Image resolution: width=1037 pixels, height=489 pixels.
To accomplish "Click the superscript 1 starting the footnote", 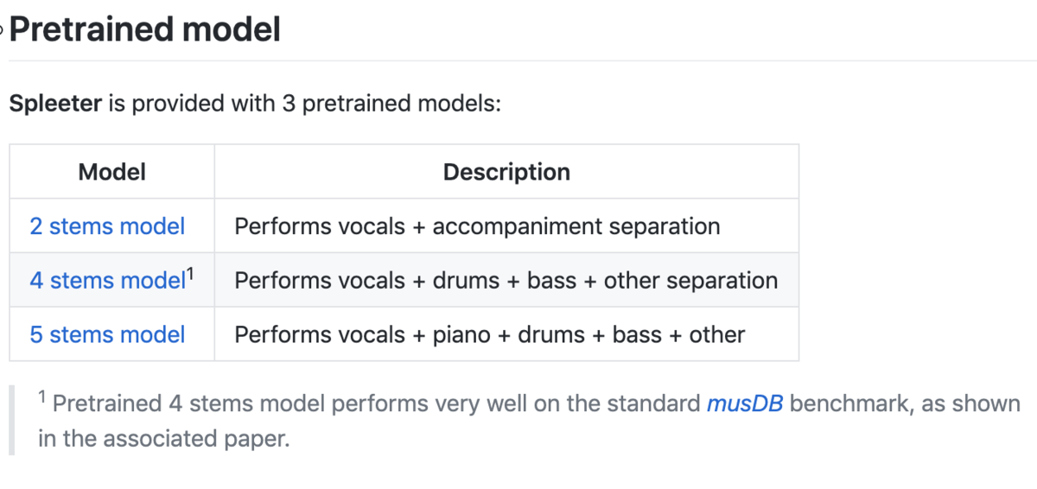I will [x=42, y=397].
